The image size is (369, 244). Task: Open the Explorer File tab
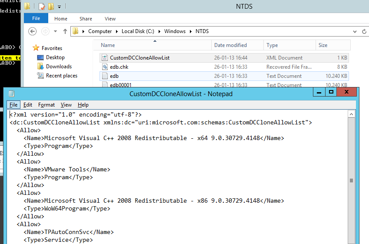point(36,19)
